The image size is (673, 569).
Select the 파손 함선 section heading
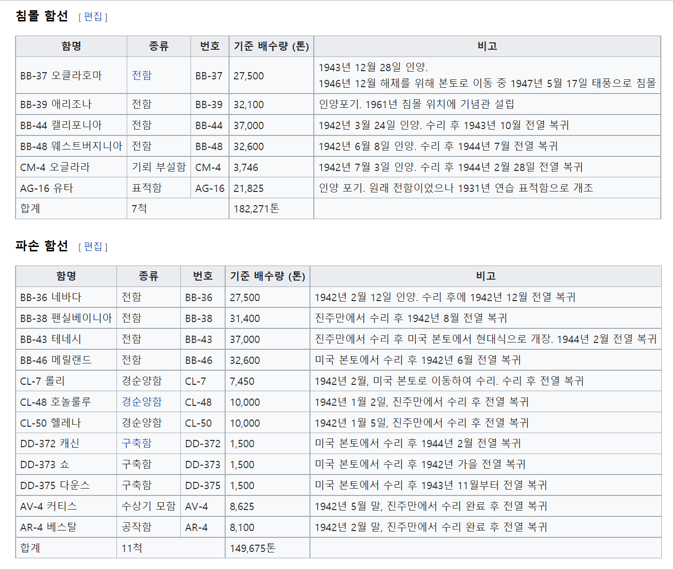pyautogui.click(x=42, y=246)
